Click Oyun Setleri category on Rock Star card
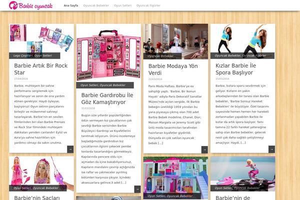300x200 pixels. click(43, 55)
